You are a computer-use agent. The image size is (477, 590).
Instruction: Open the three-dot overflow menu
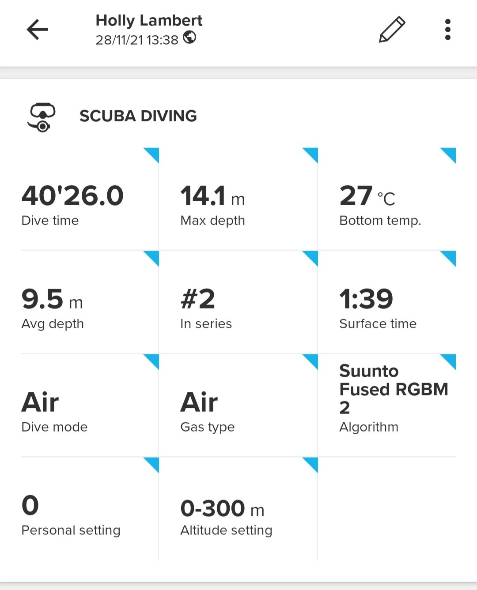[447, 30]
